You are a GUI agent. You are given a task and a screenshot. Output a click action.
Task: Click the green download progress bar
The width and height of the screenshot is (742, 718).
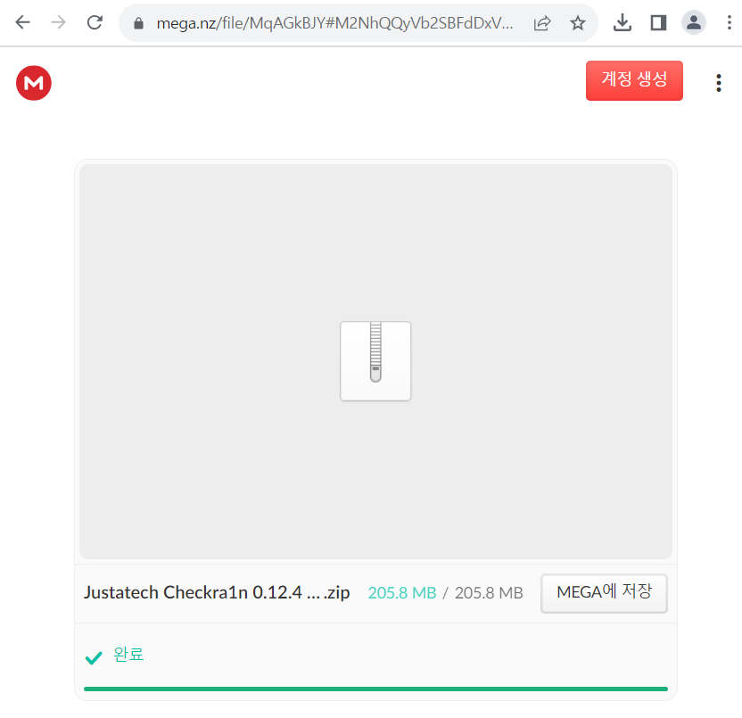click(375, 689)
